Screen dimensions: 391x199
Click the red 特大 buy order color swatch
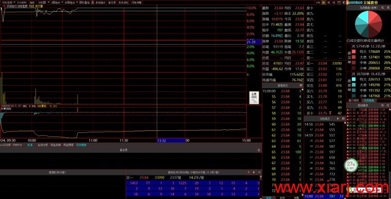point(353,52)
